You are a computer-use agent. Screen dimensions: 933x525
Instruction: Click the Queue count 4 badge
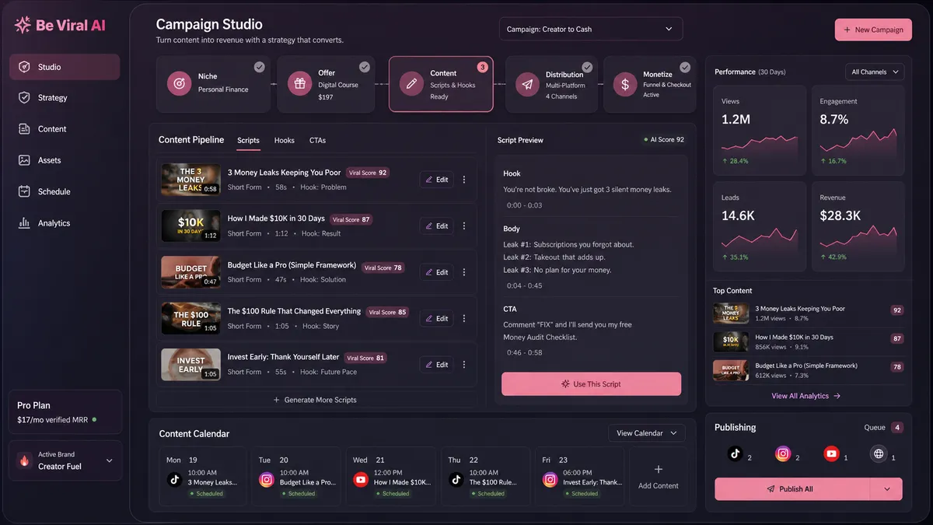click(897, 428)
